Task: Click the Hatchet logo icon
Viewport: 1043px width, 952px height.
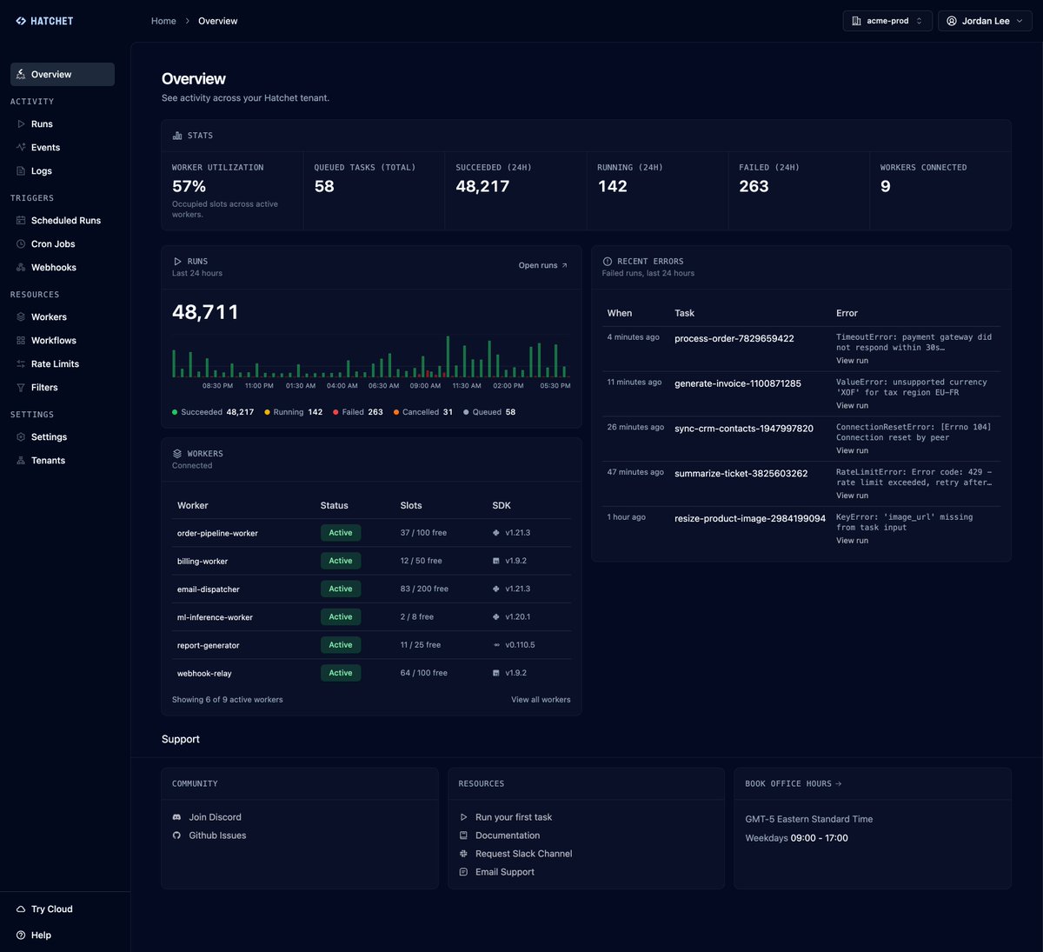Action: 21,21
